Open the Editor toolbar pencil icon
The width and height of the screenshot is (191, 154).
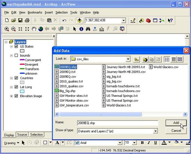[133, 20]
